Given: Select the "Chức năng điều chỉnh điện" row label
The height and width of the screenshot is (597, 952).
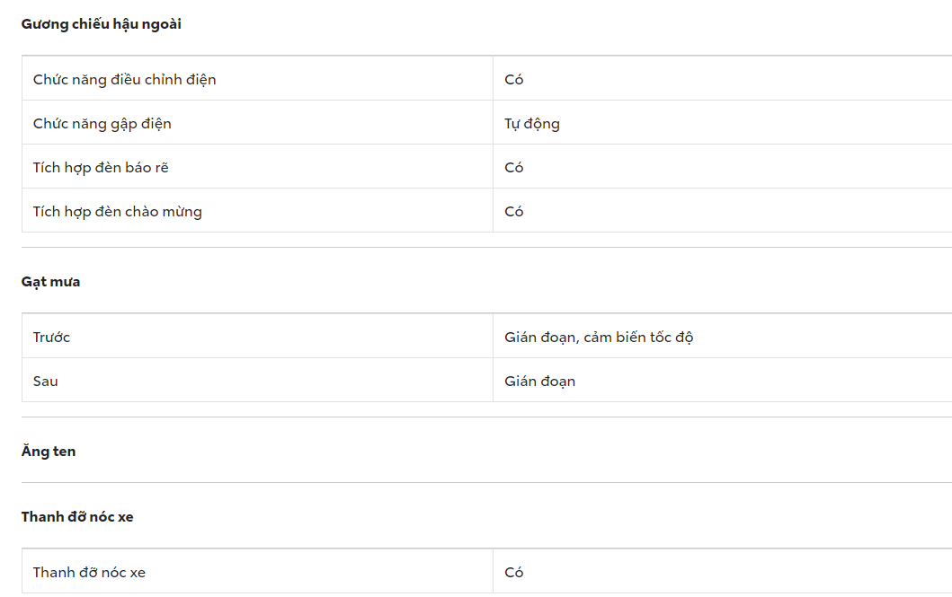Looking at the screenshot, I should [125, 80].
